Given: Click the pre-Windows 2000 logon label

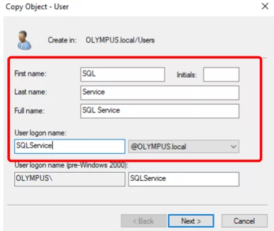Looking at the screenshot, I should click(x=72, y=165).
